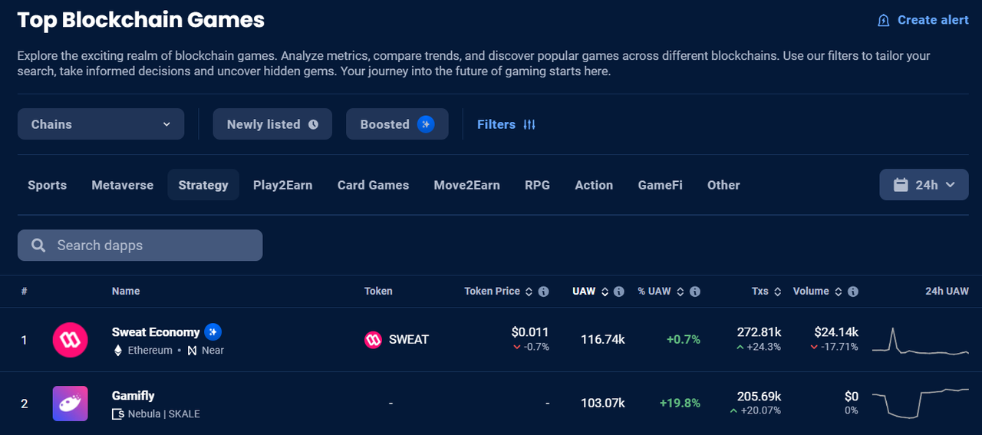Open the 24h time range dropdown
Image resolution: width=982 pixels, height=435 pixels.
(x=924, y=185)
